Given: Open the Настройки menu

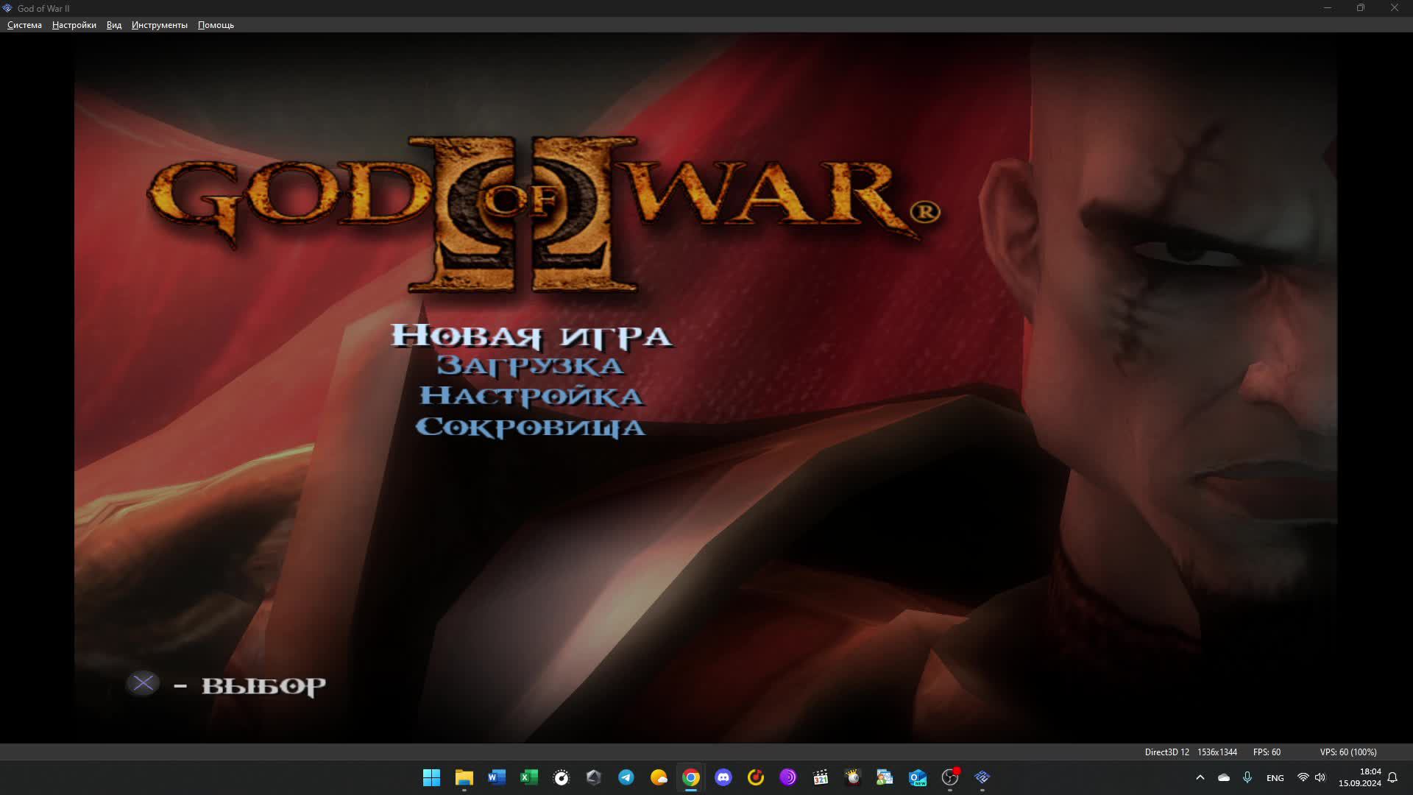Looking at the screenshot, I should coord(74,25).
